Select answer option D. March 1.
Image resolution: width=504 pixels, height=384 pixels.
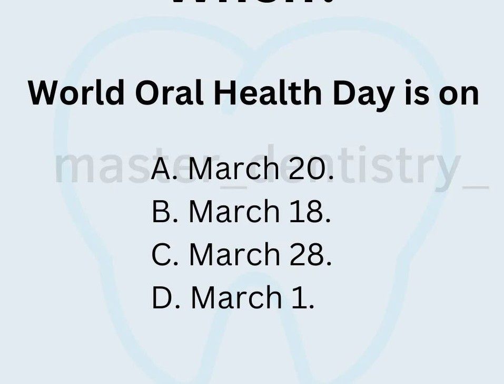[233, 297]
